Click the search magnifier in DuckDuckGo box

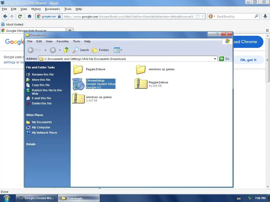[256, 16]
